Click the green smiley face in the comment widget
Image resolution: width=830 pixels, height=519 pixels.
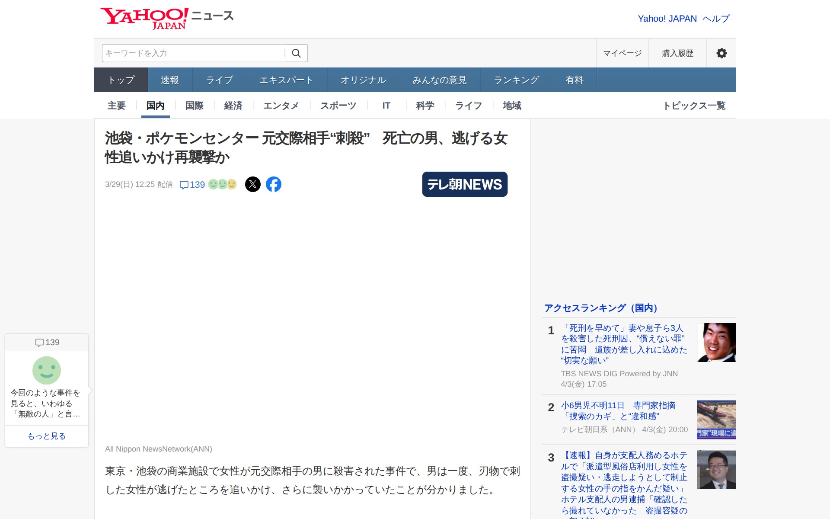tap(47, 370)
